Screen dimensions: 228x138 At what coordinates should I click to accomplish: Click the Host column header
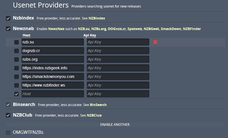pyautogui.click(x=26, y=35)
